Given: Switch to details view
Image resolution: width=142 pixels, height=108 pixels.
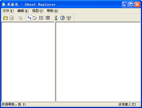Looking at the screenshot, I should (48, 18).
